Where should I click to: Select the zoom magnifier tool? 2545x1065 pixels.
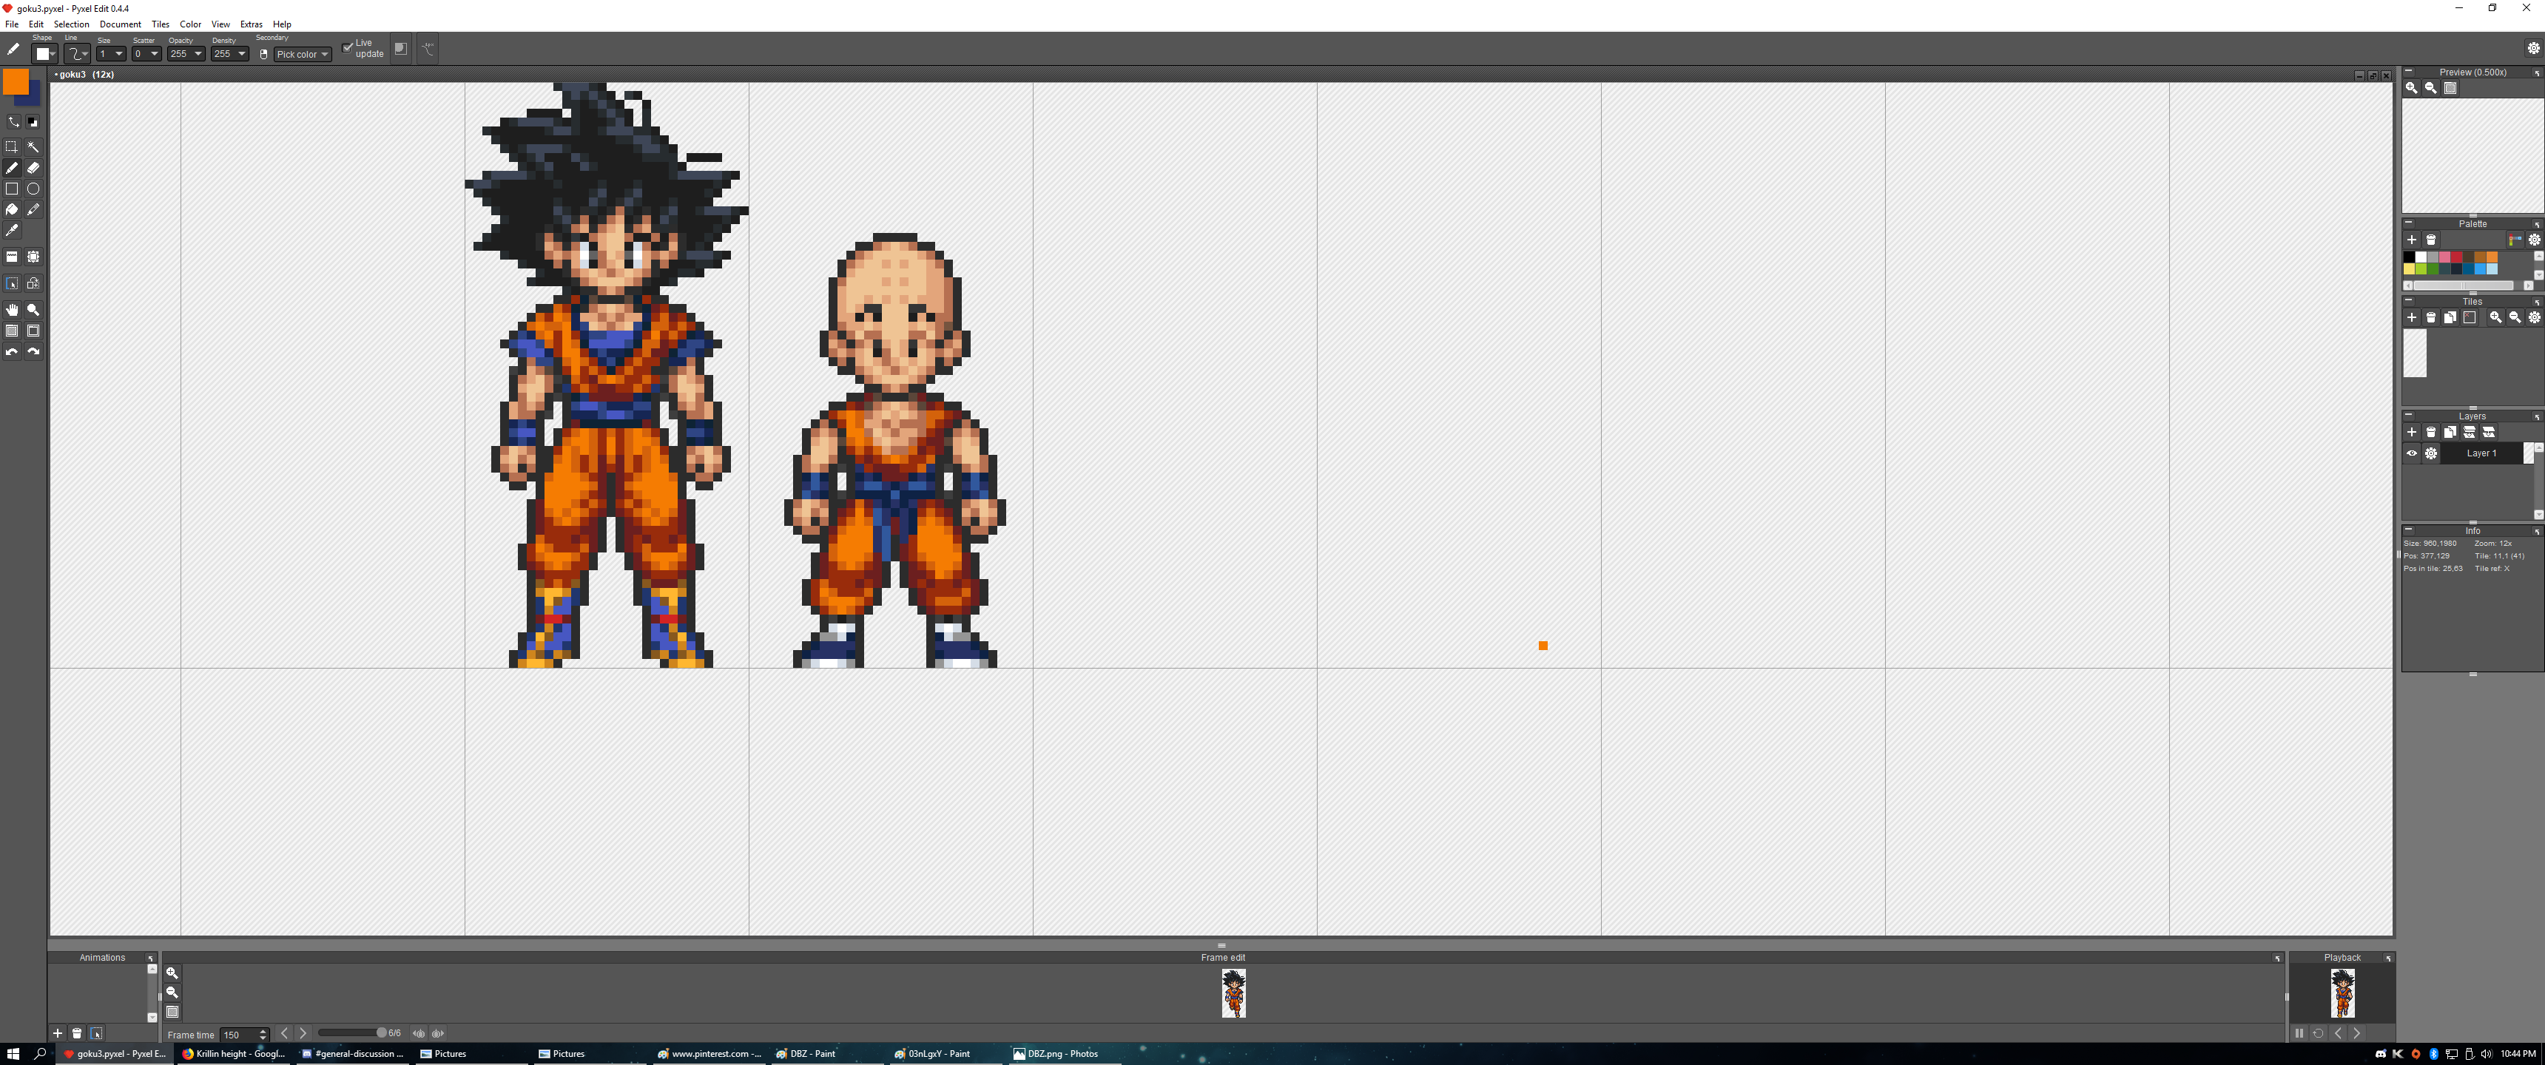pos(33,310)
